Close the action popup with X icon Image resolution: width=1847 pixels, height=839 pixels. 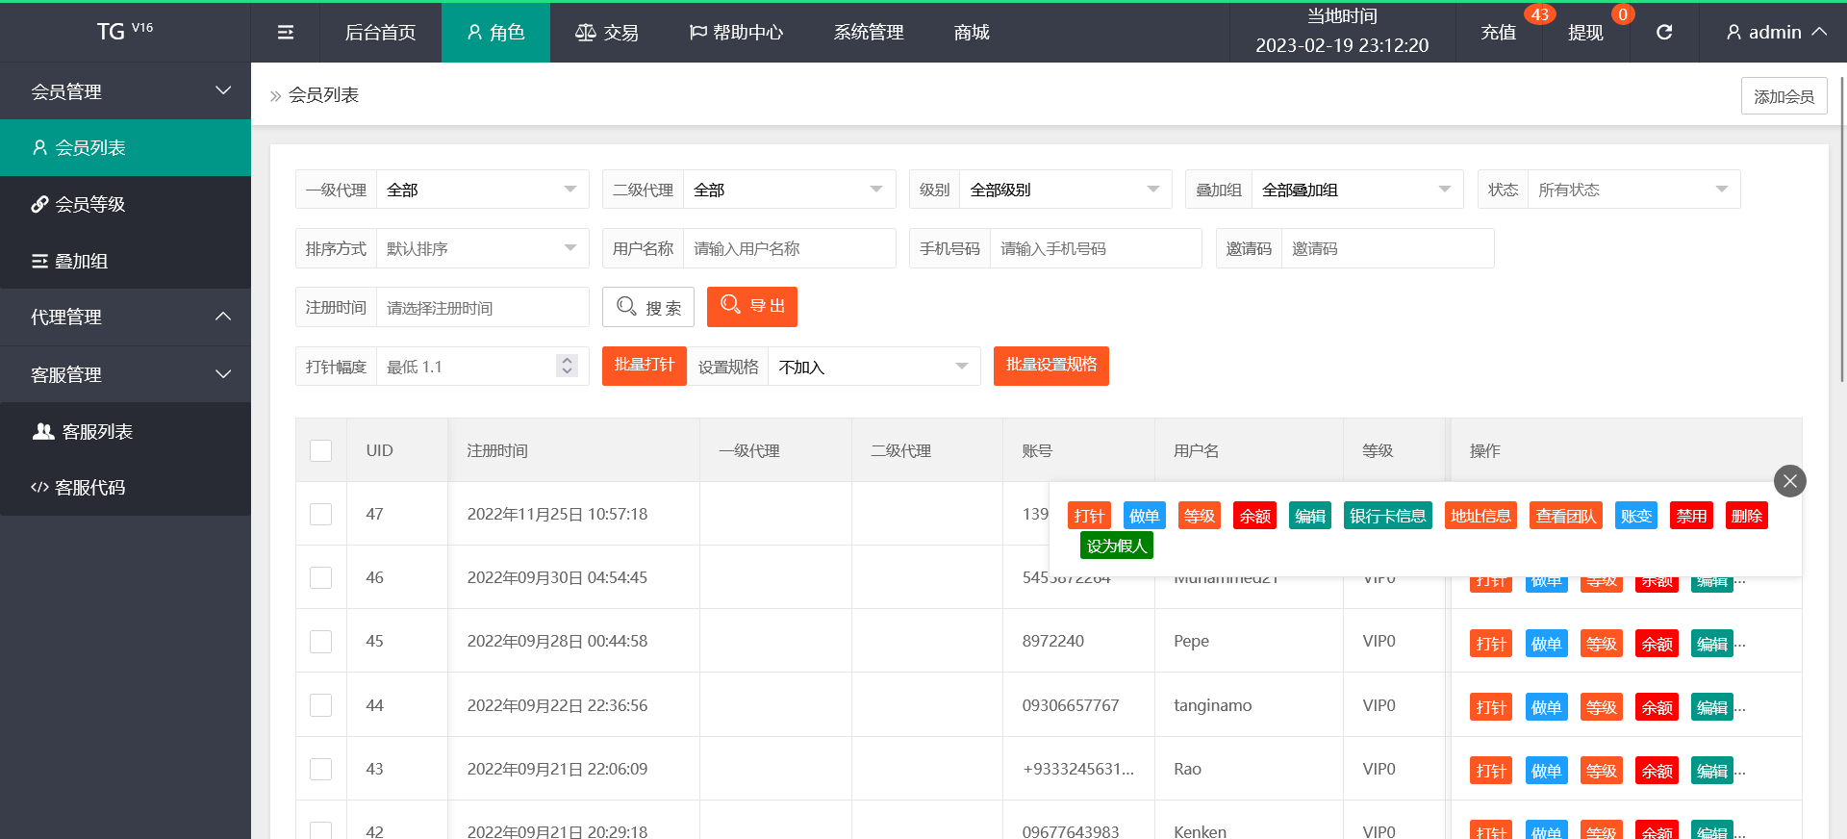pyautogui.click(x=1789, y=481)
